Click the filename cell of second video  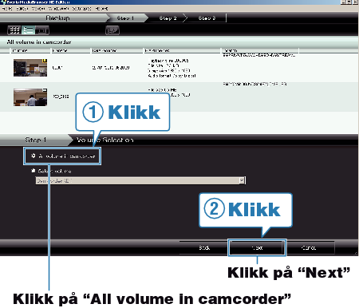click(x=61, y=96)
